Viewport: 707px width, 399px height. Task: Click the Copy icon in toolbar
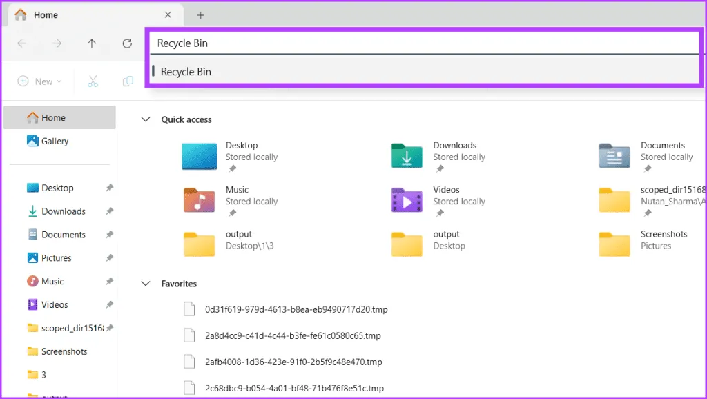pyautogui.click(x=128, y=81)
